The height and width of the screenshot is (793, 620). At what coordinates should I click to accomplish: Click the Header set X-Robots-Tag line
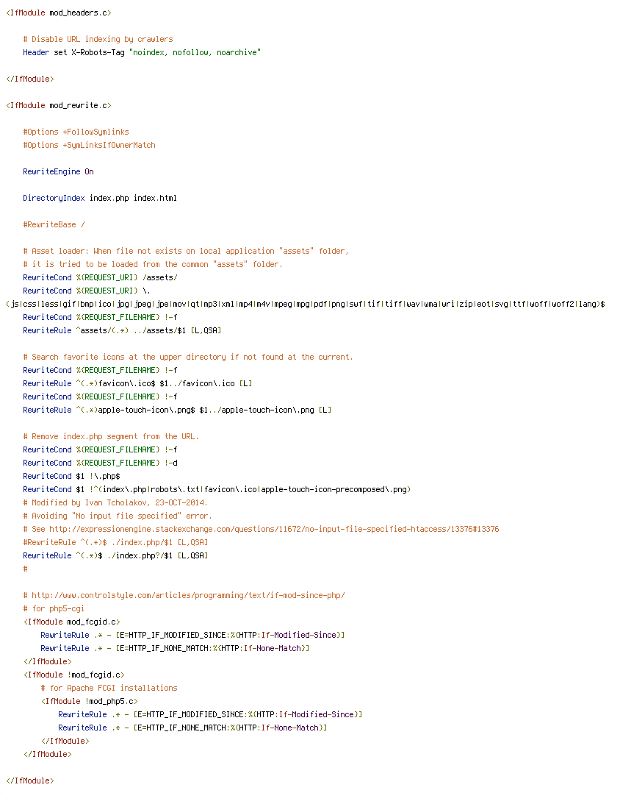pyautogui.click(x=142, y=52)
